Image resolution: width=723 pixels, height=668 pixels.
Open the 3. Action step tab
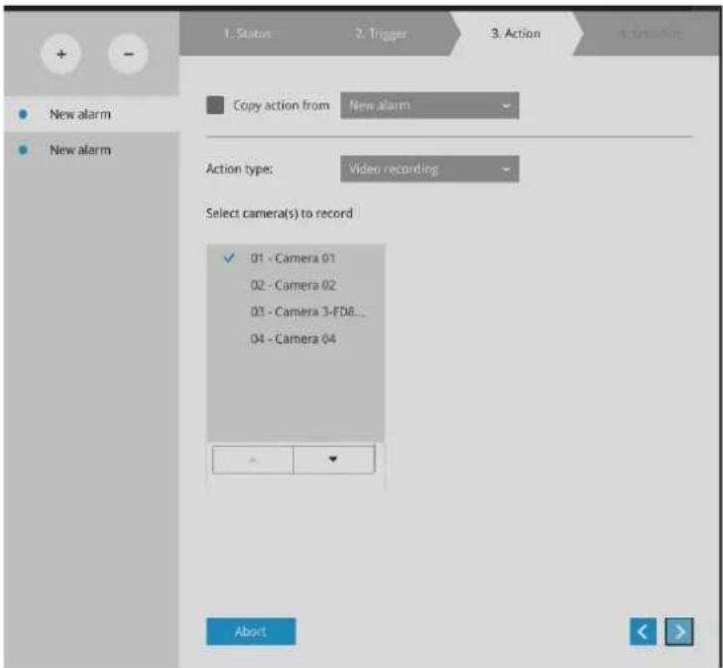tap(516, 34)
